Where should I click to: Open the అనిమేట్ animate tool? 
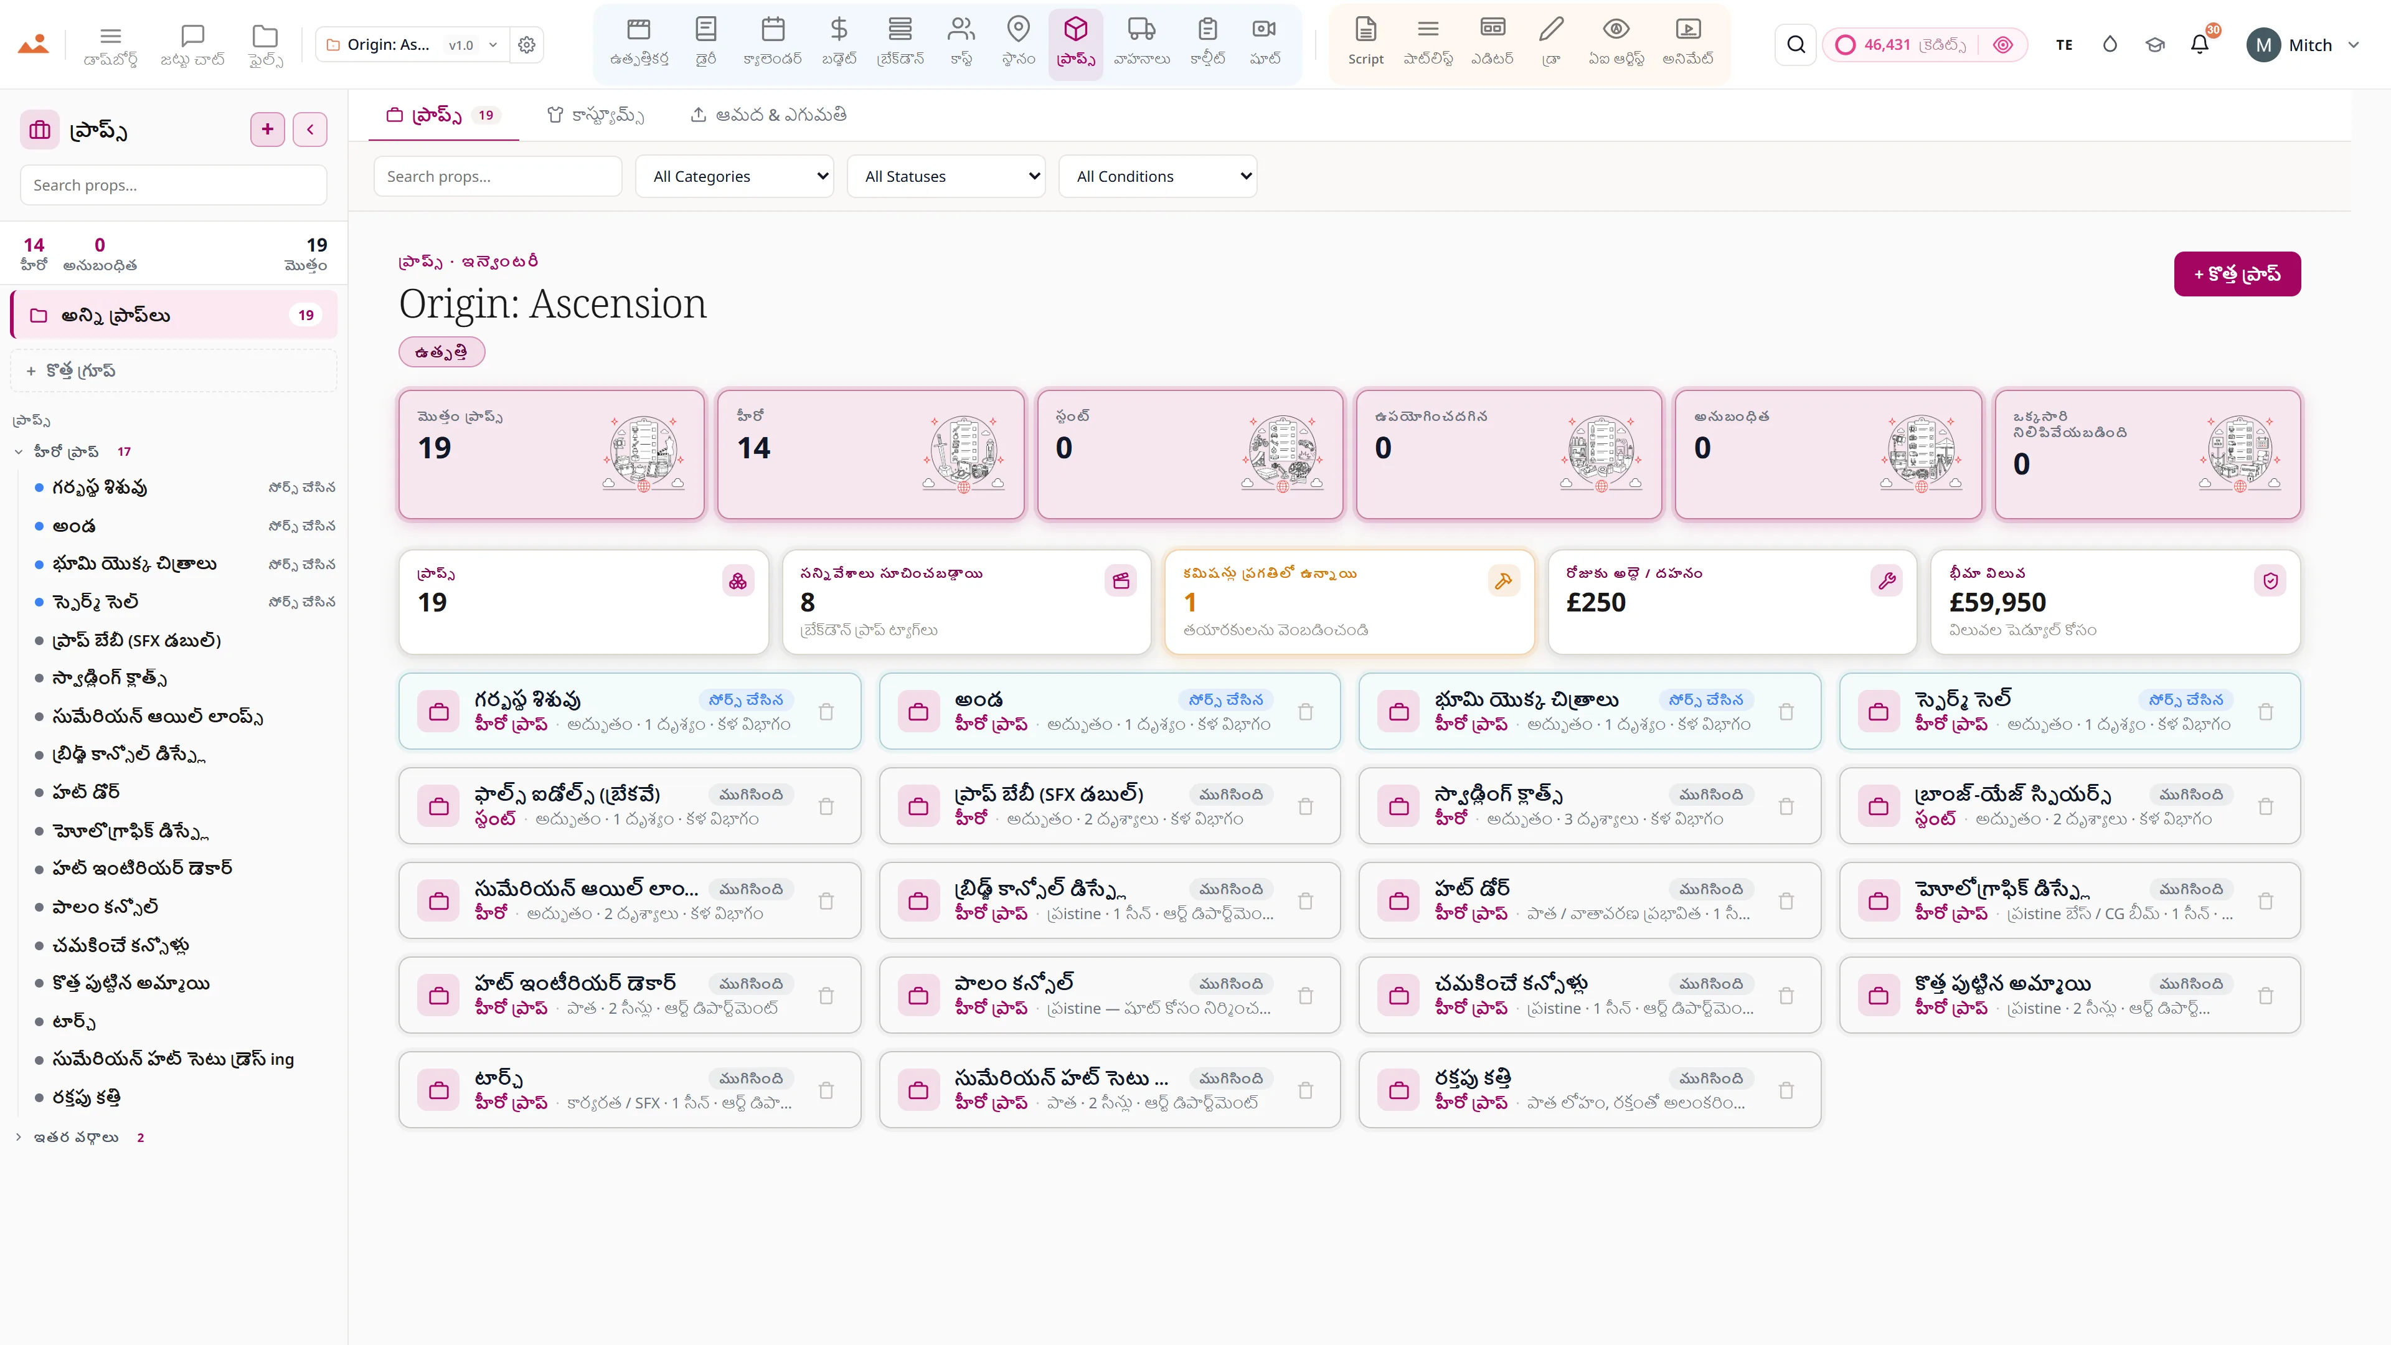[x=1689, y=43]
